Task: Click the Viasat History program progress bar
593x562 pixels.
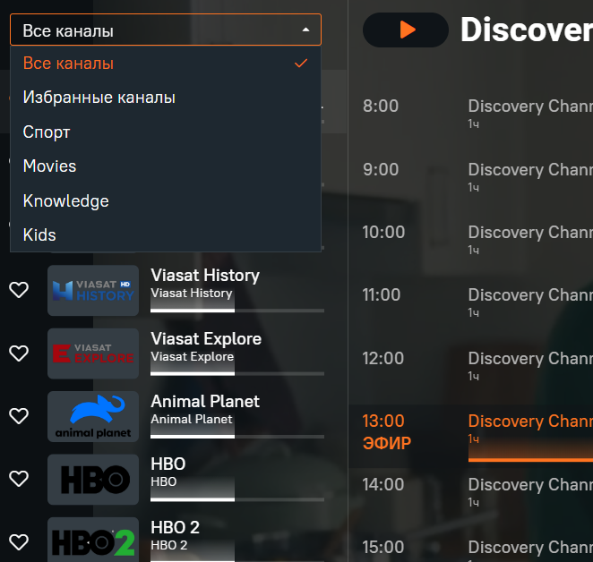Action: (x=237, y=311)
